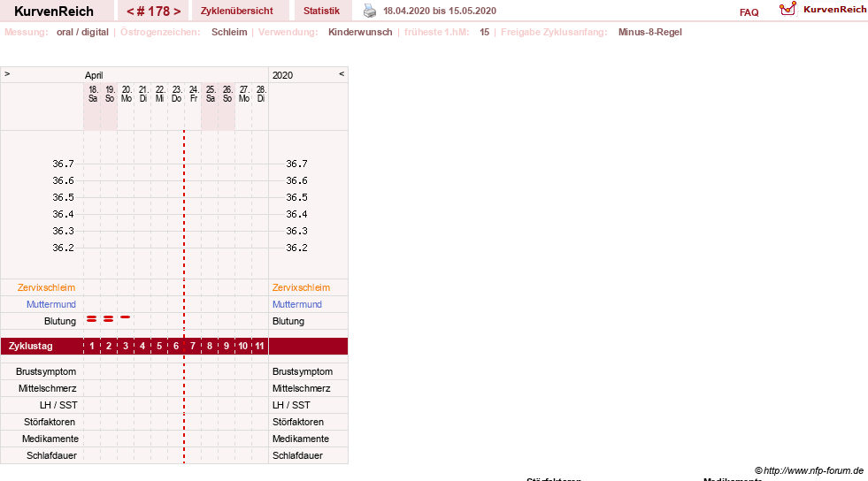
Task: Click the 'Schleim' Östrogenzeichen value
Action: point(229,32)
